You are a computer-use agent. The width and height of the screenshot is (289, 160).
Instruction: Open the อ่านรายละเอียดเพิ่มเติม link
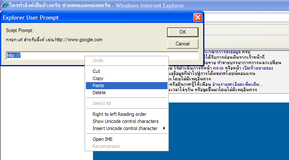(237, 85)
